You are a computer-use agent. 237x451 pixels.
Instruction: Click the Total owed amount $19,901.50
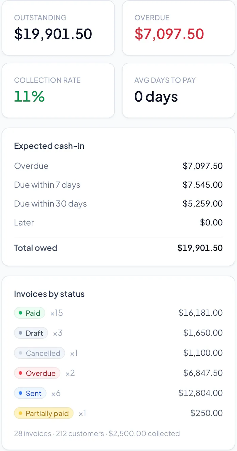(x=200, y=248)
